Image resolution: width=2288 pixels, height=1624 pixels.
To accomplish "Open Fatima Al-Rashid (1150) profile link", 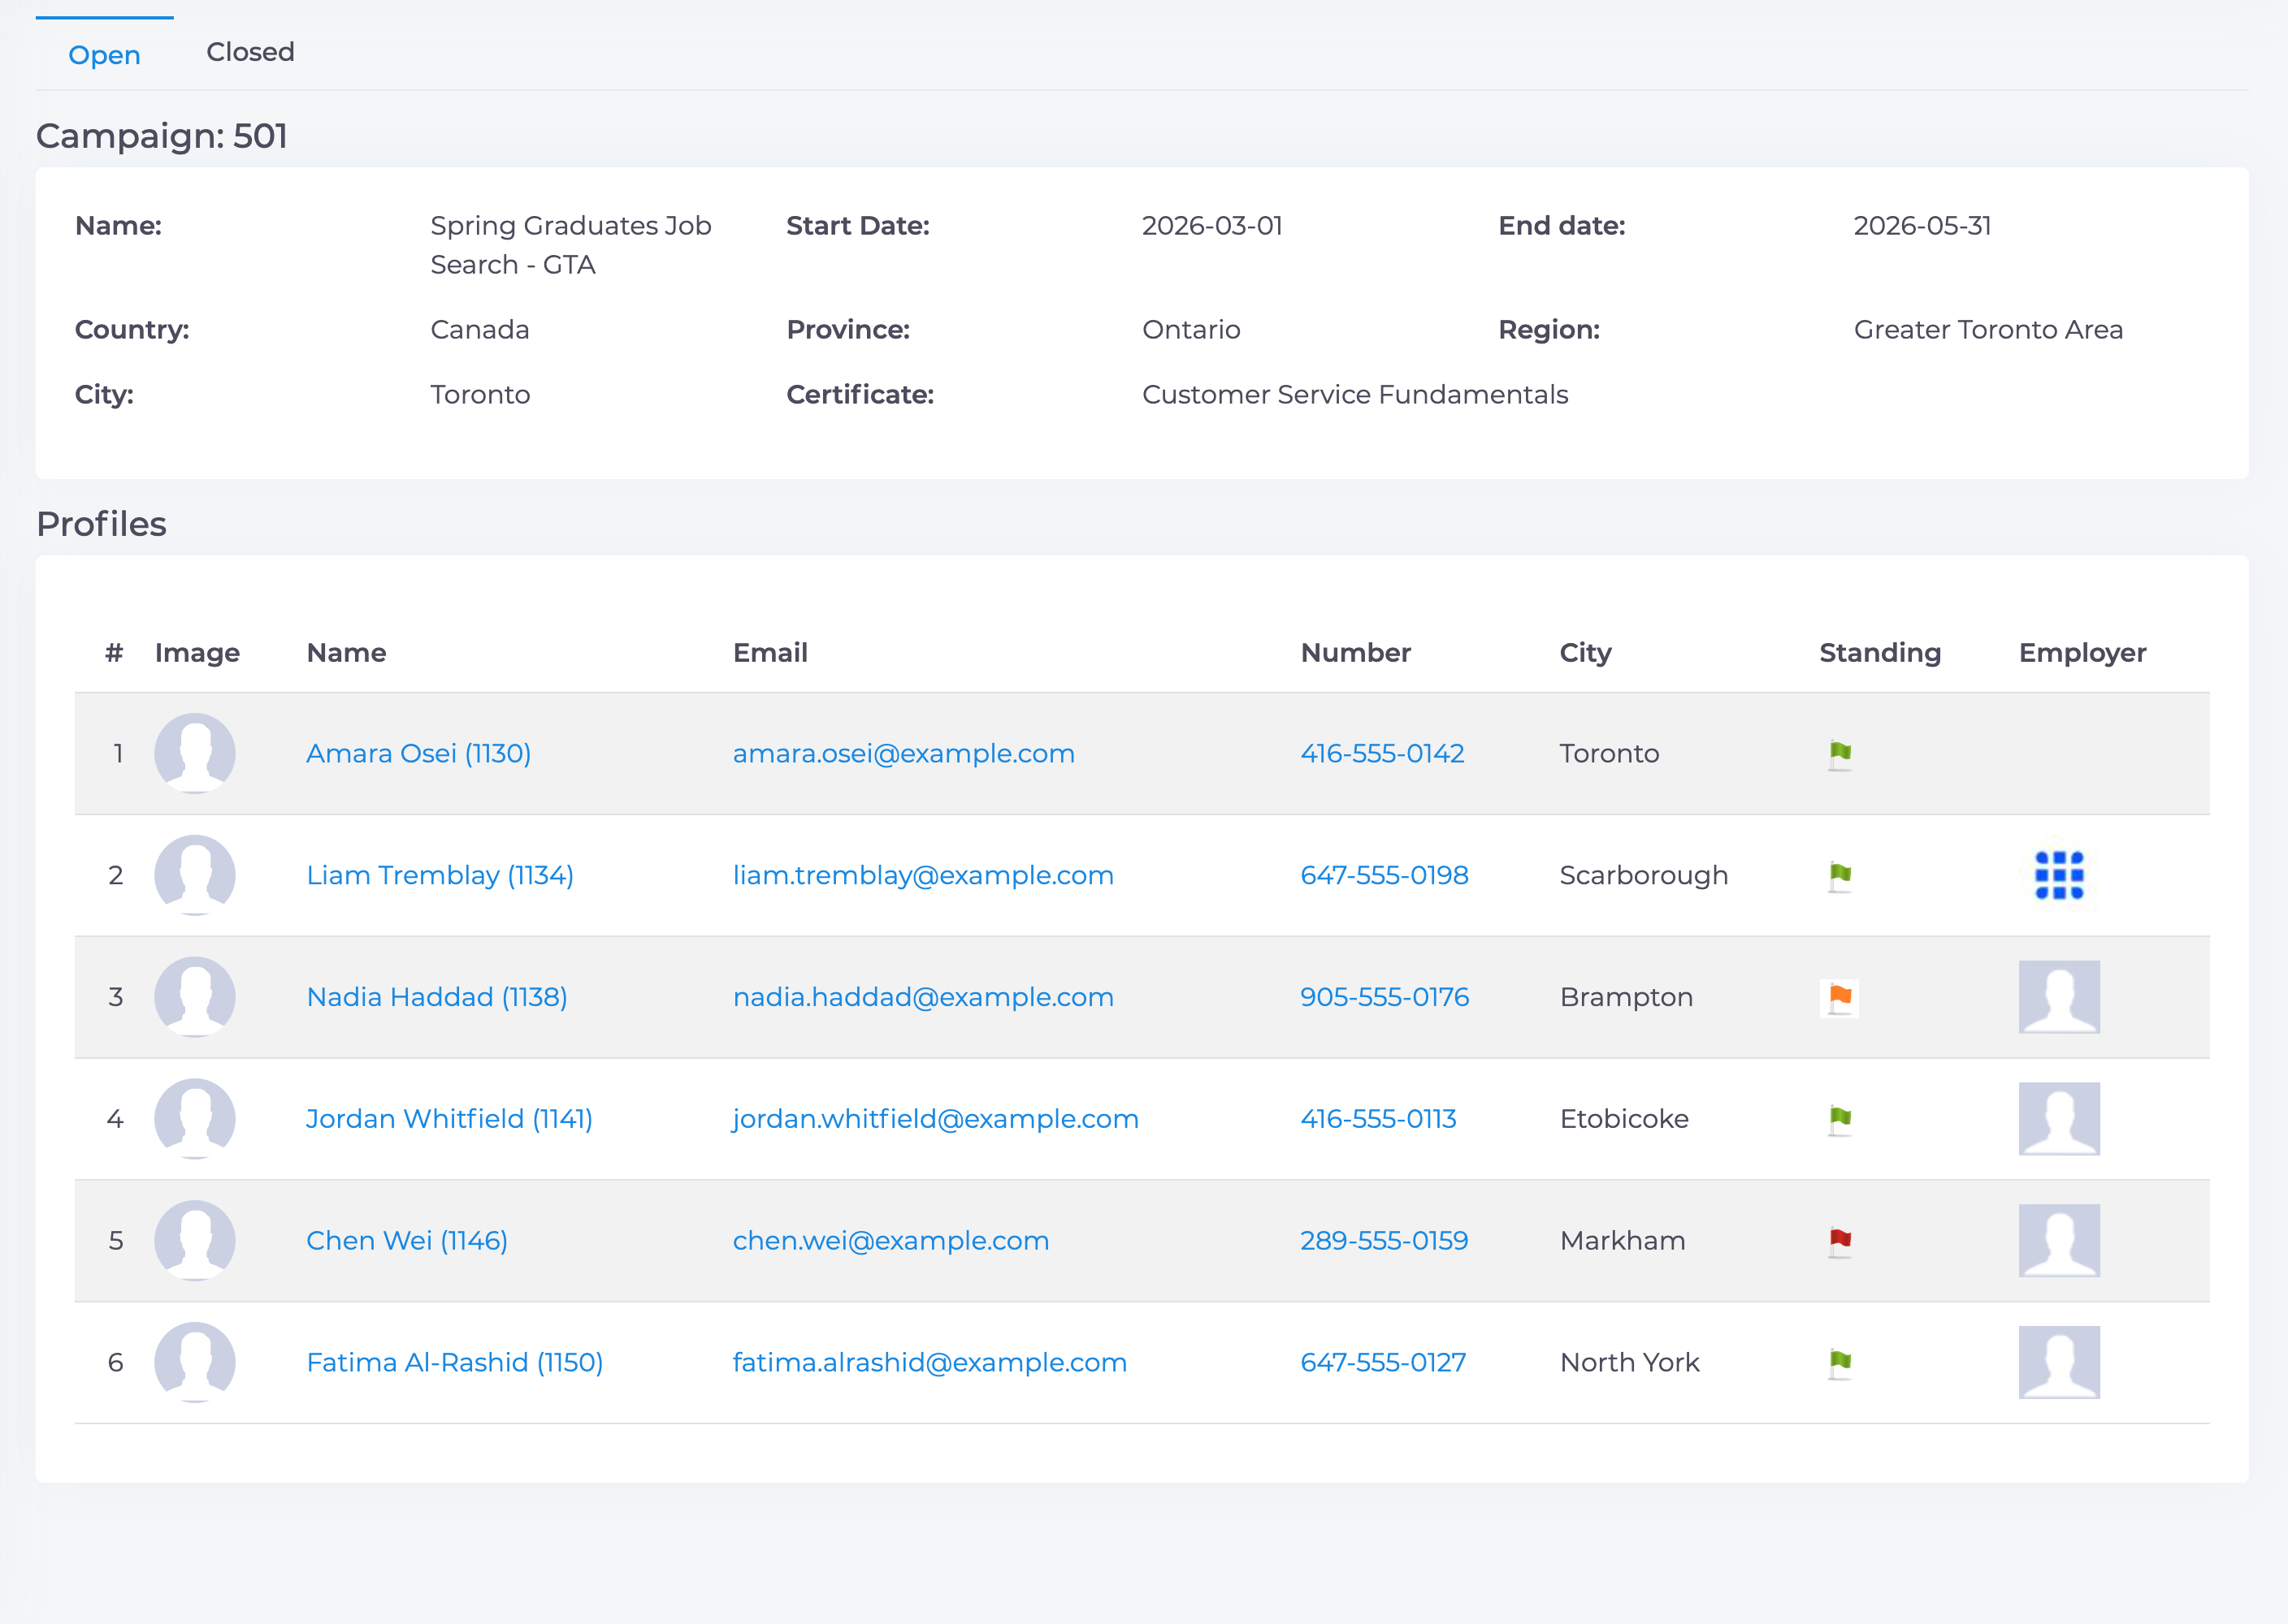I will pyautogui.click(x=455, y=1363).
